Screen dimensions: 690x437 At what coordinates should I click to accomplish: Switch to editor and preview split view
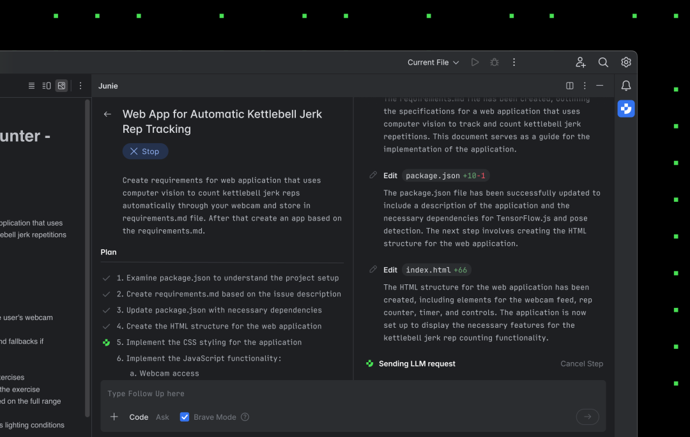coord(47,86)
